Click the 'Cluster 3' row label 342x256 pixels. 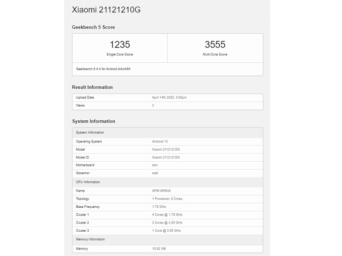[83, 230]
